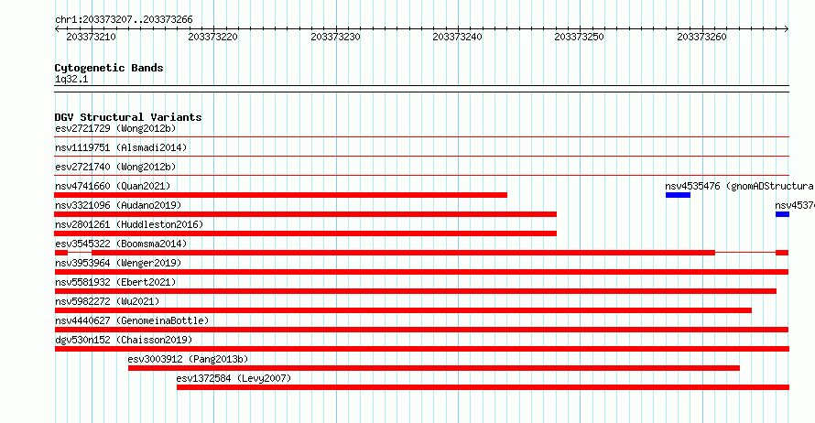This screenshot has width=815, height=423.
Task: Click long middle segment of esv3545322 bar
Action: [403, 253]
